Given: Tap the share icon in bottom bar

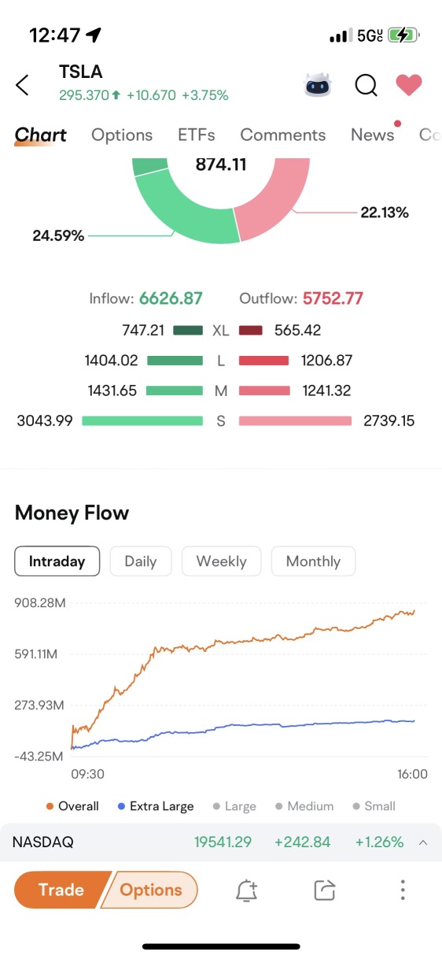Looking at the screenshot, I should click(324, 890).
